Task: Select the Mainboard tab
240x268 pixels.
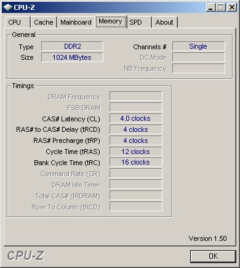Action: (x=76, y=22)
